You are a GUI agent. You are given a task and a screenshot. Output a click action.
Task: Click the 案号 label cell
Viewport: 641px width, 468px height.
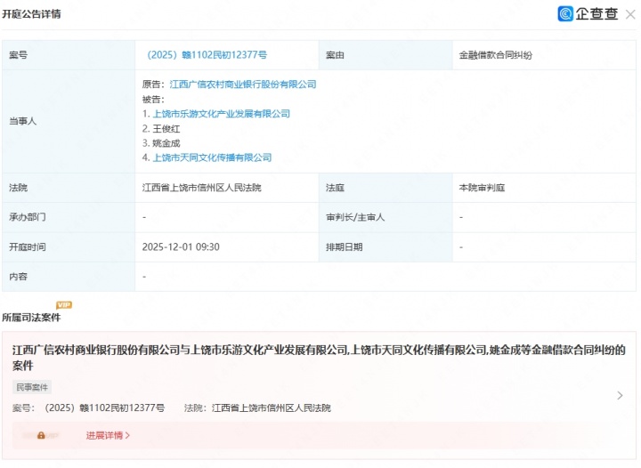point(69,55)
